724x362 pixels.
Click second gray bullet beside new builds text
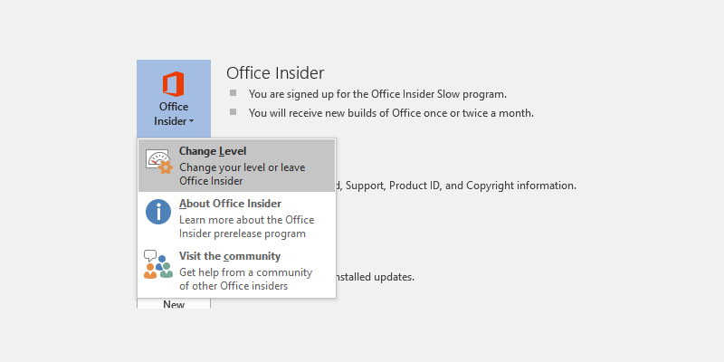pyautogui.click(x=233, y=112)
